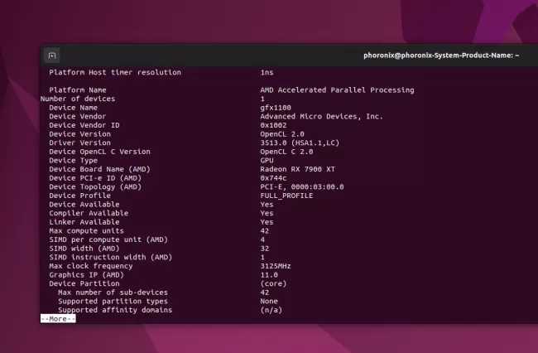Select the vendor ID value 0x1002

pyautogui.click(x=273, y=125)
